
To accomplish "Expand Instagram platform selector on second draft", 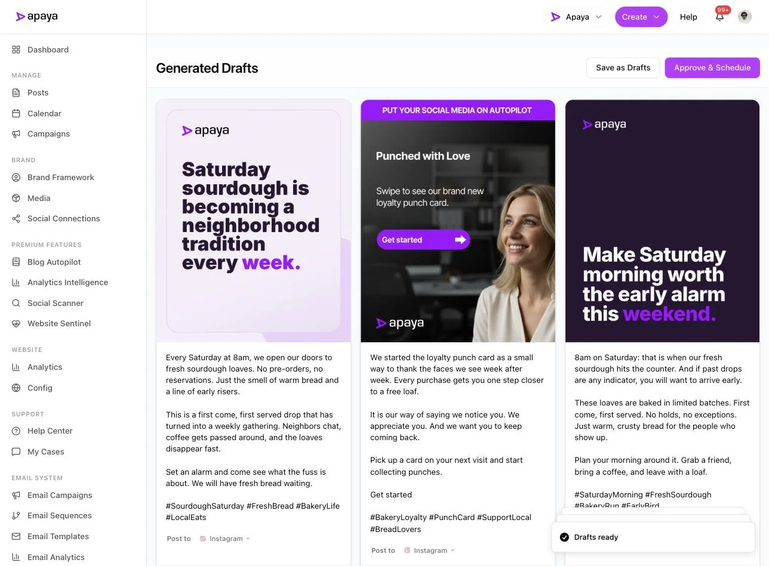I will (x=429, y=550).
